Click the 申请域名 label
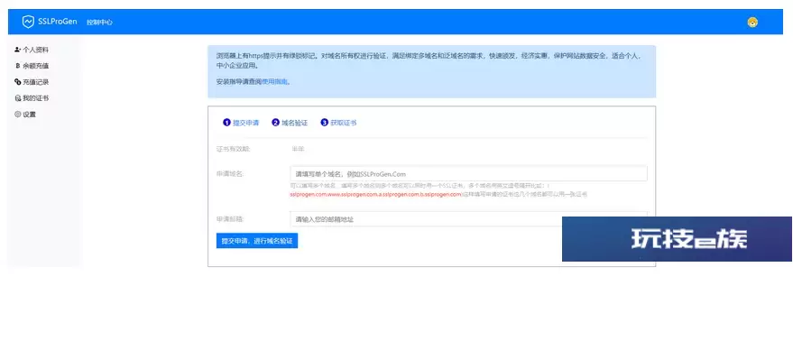This screenshot has height=341, width=793. tap(230, 173)
